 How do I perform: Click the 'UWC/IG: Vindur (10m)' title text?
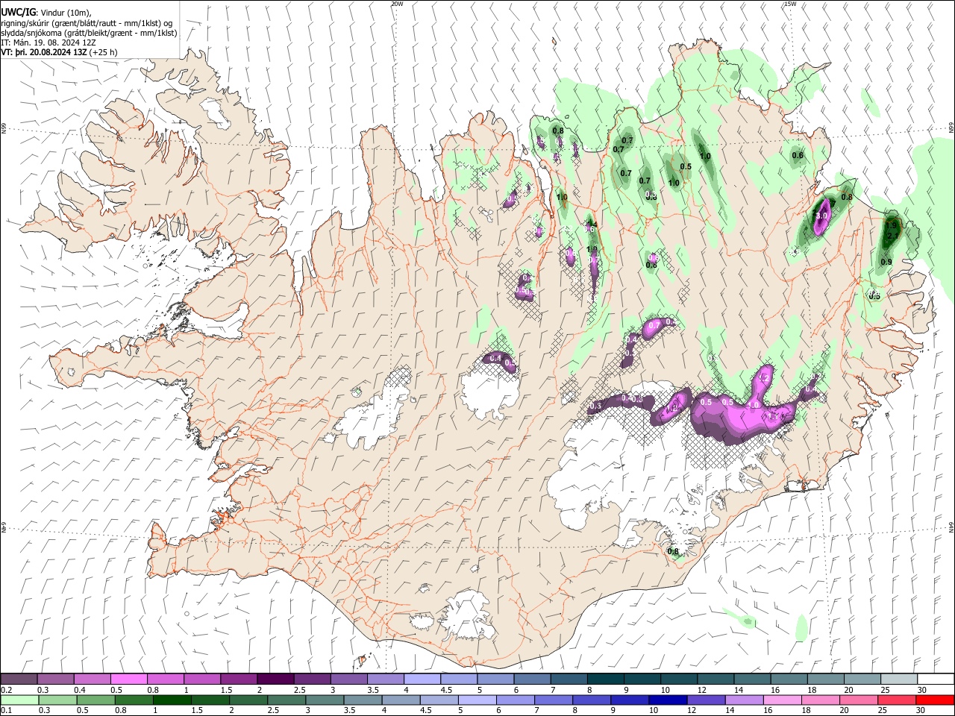click(46, 13)
